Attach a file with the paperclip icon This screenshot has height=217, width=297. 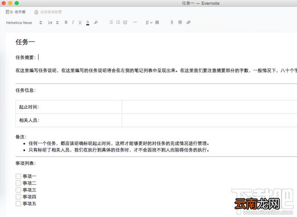click(x=188, y=22)
